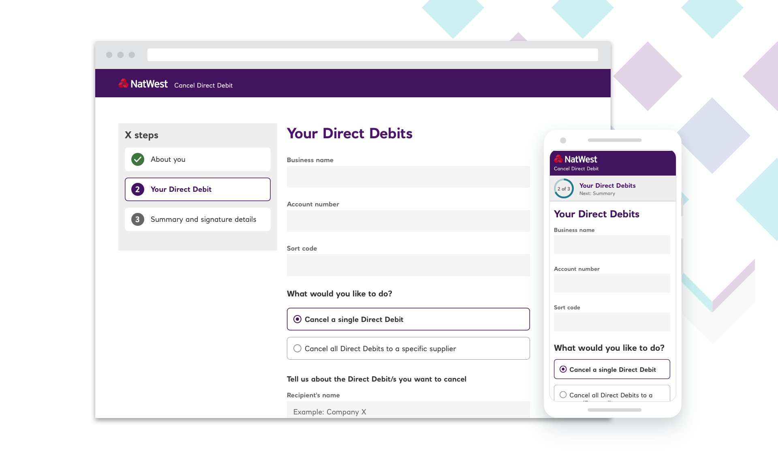Click the step 3 numbered circle icon
Viewport: 778px width, 459px height.
pyautogui.click(x=138, y=219)
